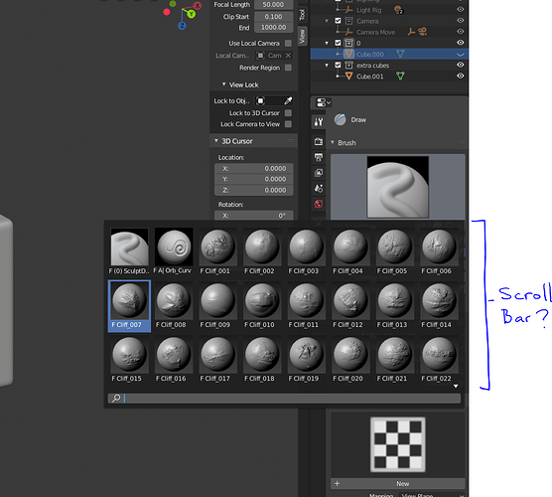Open the properties editor type dropdown
552x497 pixels.
coord(324,102)
